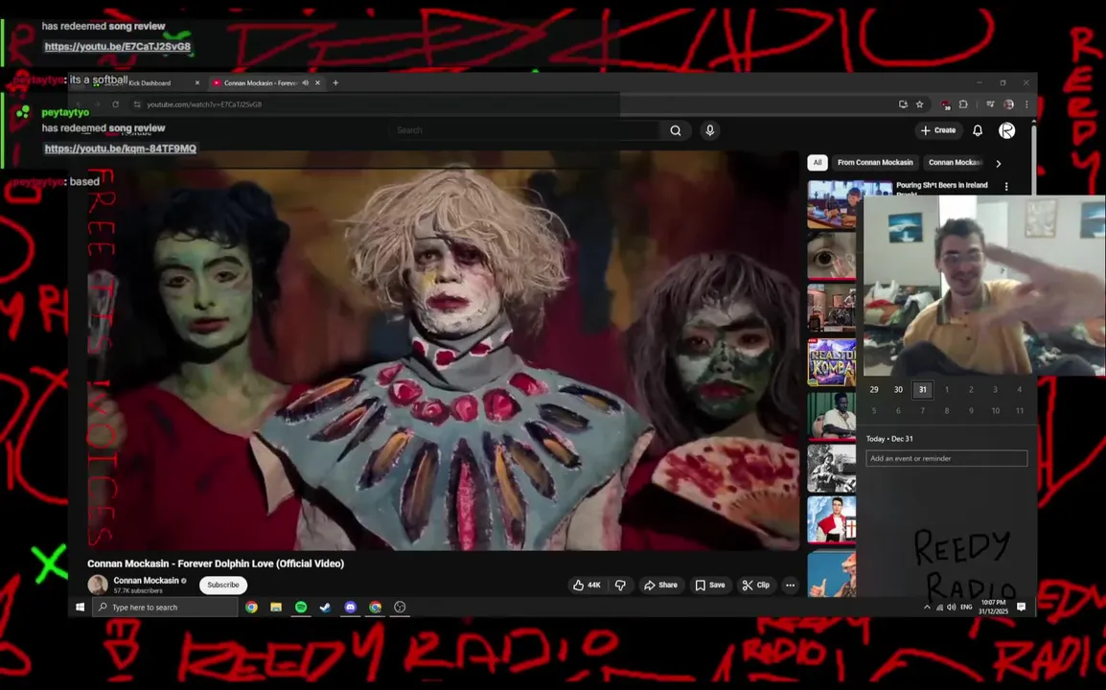Click peytaytyo username in chat overlay
The height and width of the screenshot is (690, 1106).
pos(65,112)
